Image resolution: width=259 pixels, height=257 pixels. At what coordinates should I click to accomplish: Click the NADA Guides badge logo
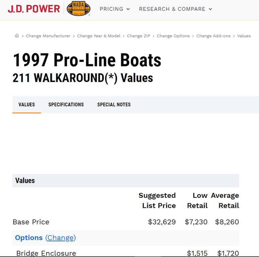pyautogui.click(x=78, y=9)
